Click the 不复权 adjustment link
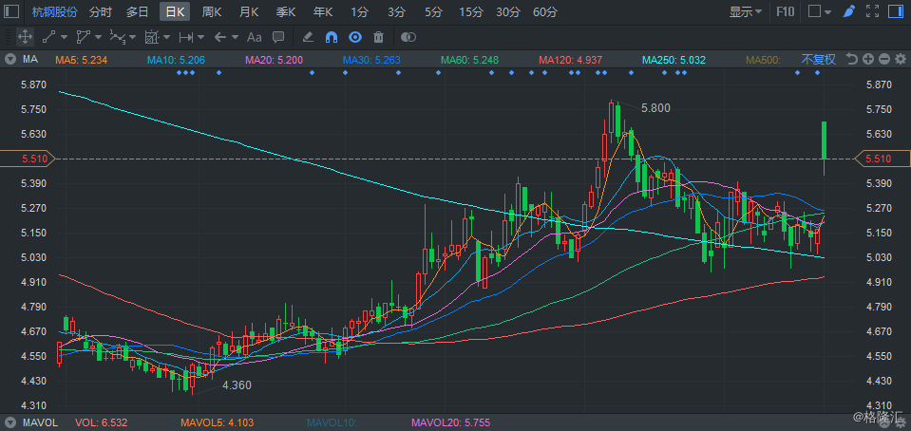The image size is (911, 431). [818, 60]
